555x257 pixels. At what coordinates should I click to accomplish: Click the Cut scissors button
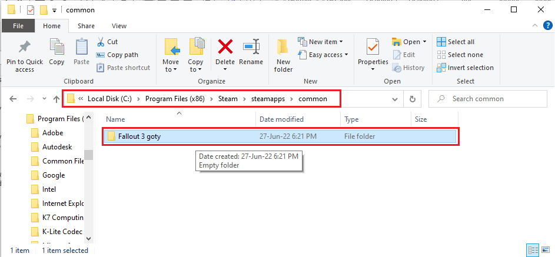(x=107, y=42)
